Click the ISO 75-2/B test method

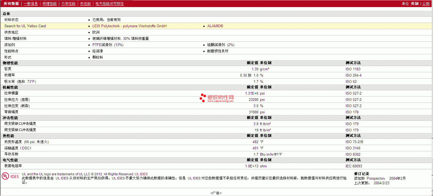click(354, 142)
